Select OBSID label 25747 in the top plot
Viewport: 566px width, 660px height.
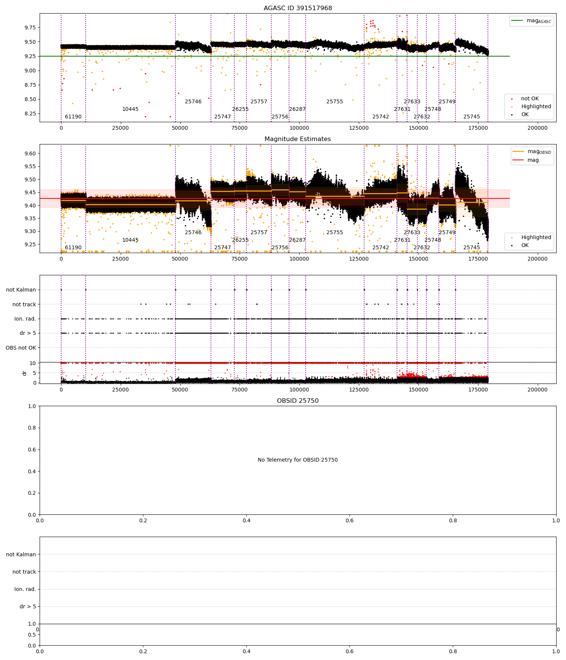click(x=223, y=117)
